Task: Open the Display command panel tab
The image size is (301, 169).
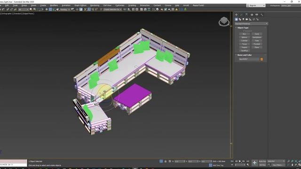Action: 257,15
